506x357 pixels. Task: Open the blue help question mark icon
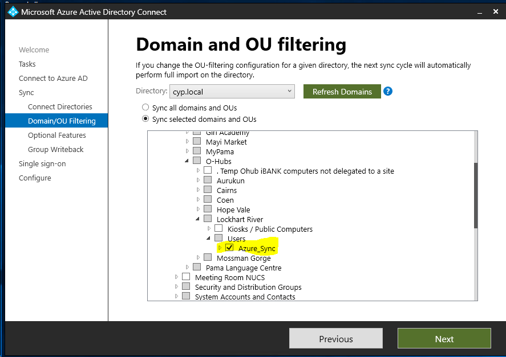[388, 92]
